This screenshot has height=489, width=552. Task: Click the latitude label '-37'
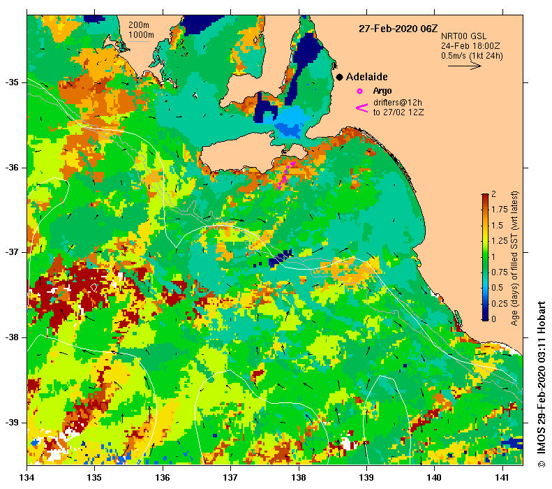11,253
